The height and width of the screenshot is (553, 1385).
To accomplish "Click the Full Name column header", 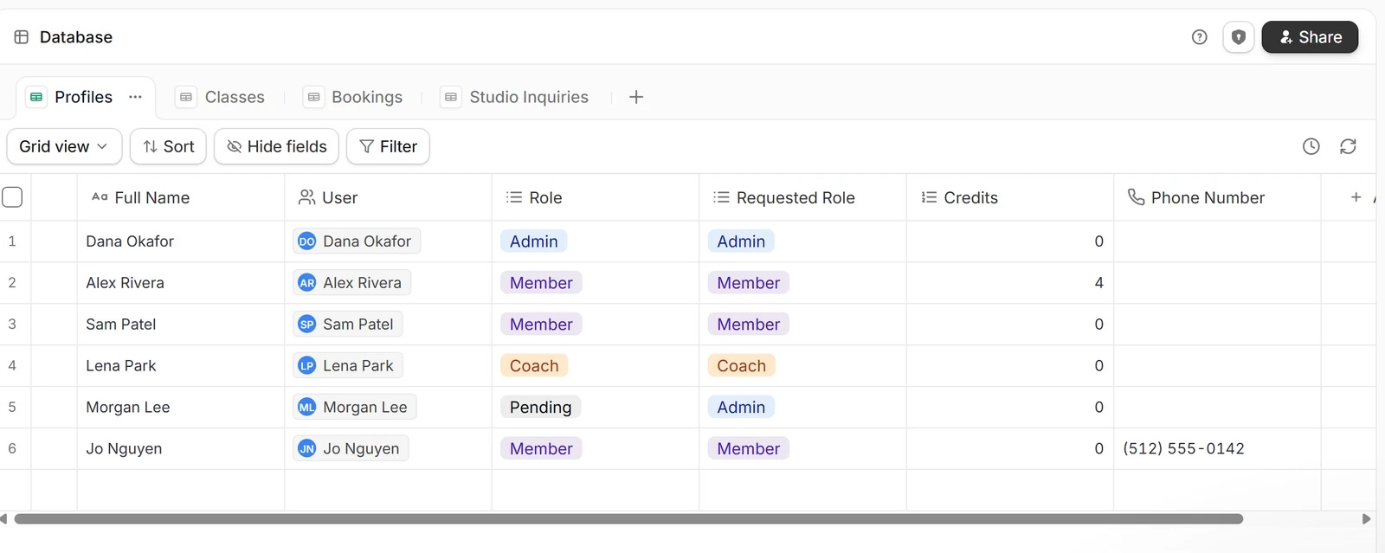I will (x=181, y=197).
